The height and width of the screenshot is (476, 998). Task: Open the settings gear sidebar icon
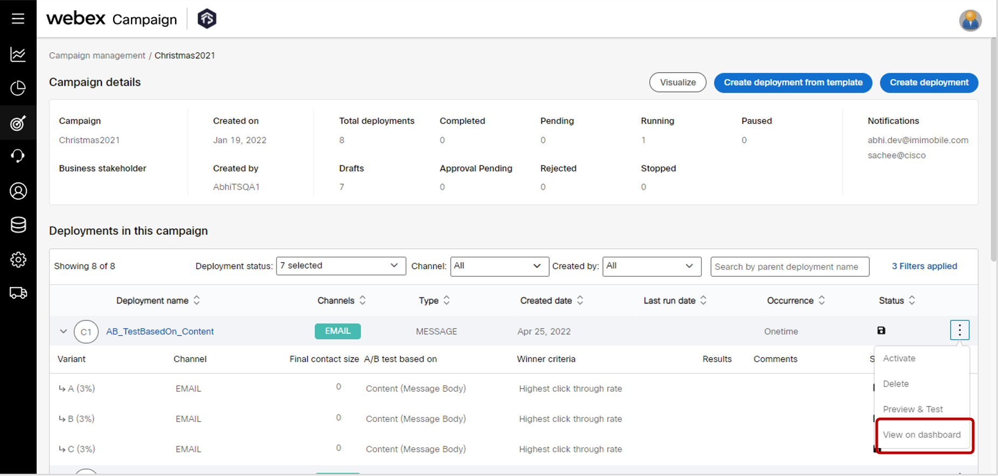(18, 260)
